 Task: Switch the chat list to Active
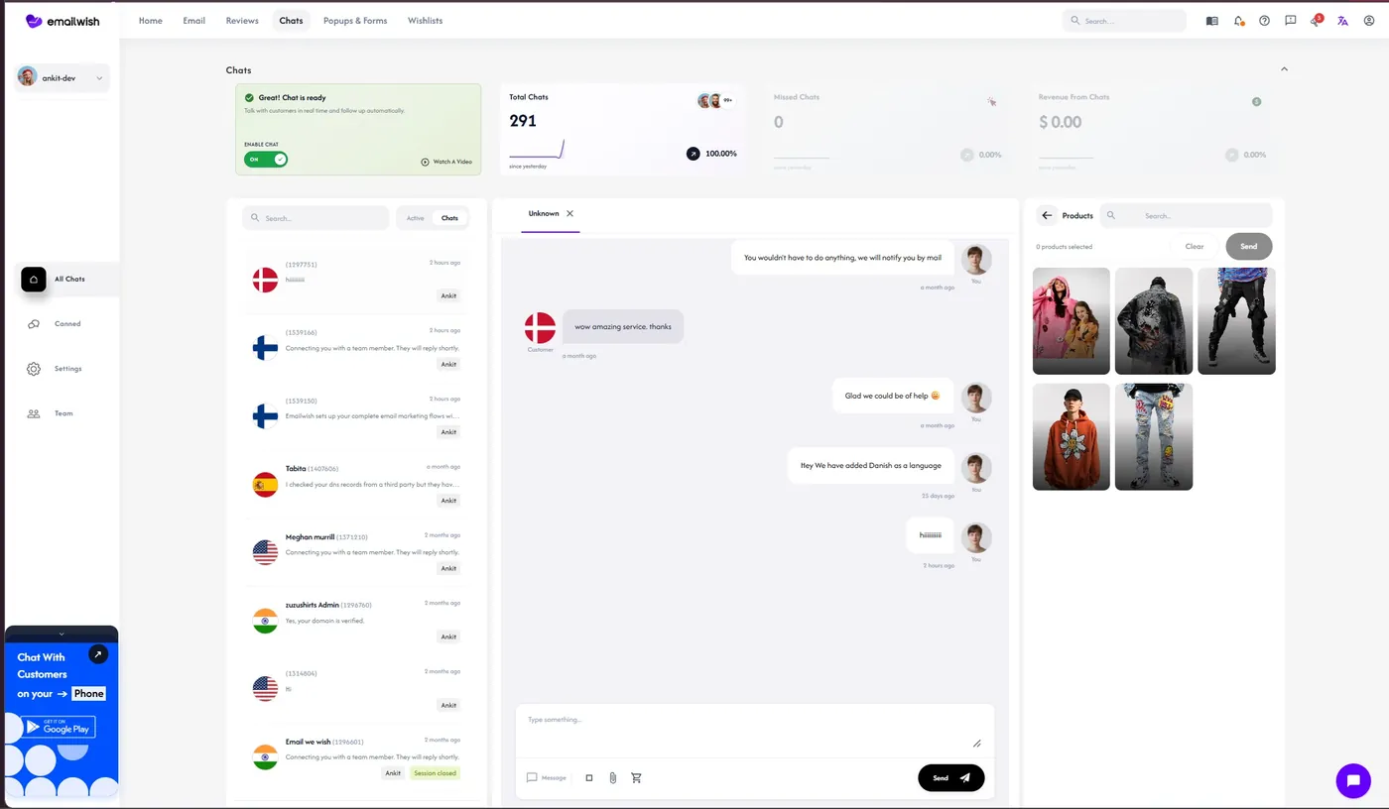tap(415, 218)
